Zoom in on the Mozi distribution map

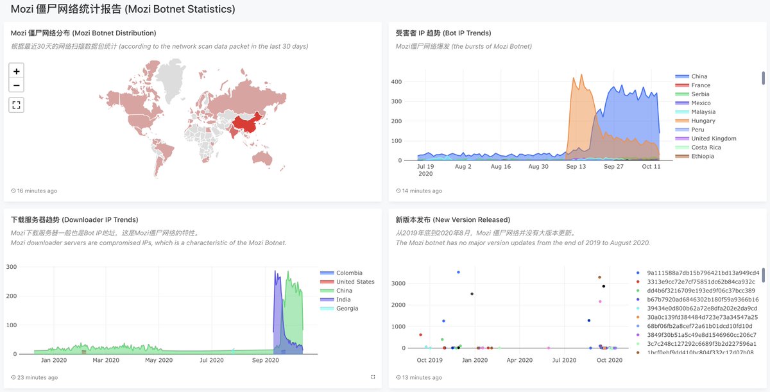pyautogui.click(x=17, y=71)
